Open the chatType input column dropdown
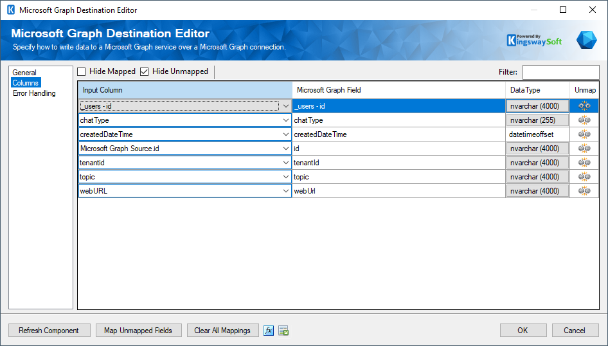This screenshot has width=608, height=346. [286, 120]
